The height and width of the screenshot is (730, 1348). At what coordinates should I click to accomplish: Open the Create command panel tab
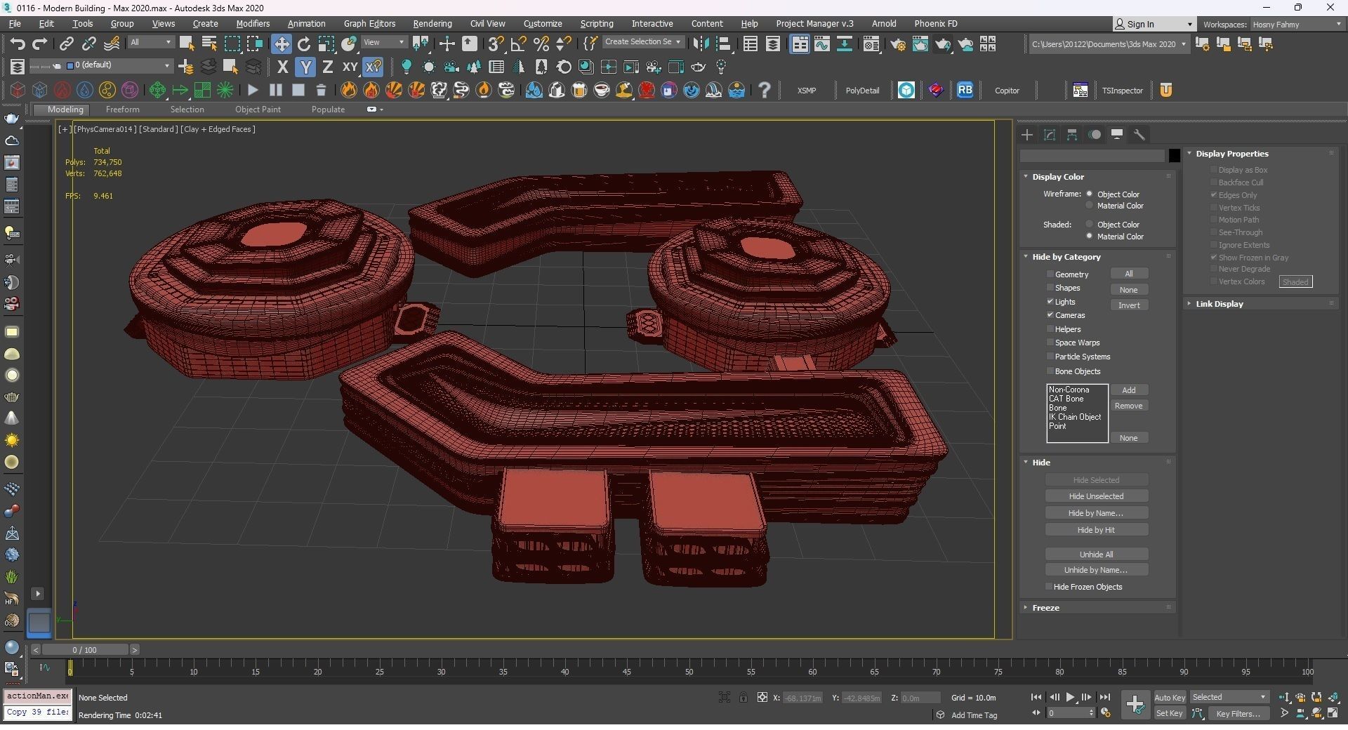point(1027,134)
